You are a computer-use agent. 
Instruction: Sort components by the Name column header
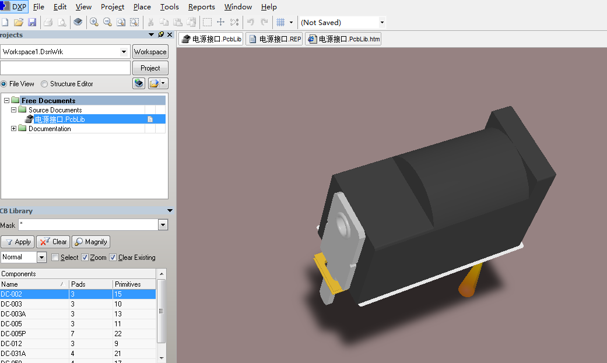click(34, 284)
